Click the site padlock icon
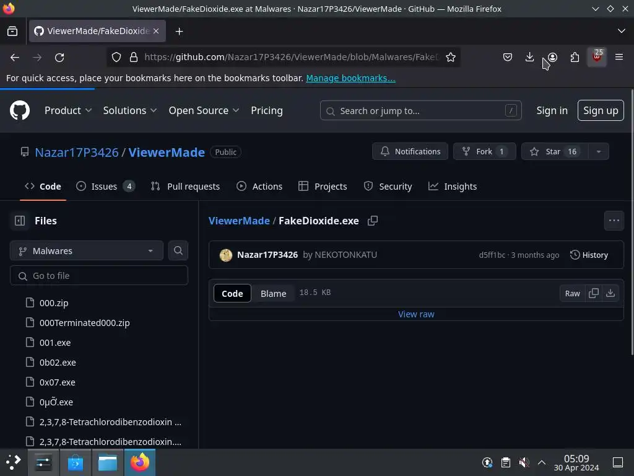Screen dimensions: 634x476 (x=134, y=57)
